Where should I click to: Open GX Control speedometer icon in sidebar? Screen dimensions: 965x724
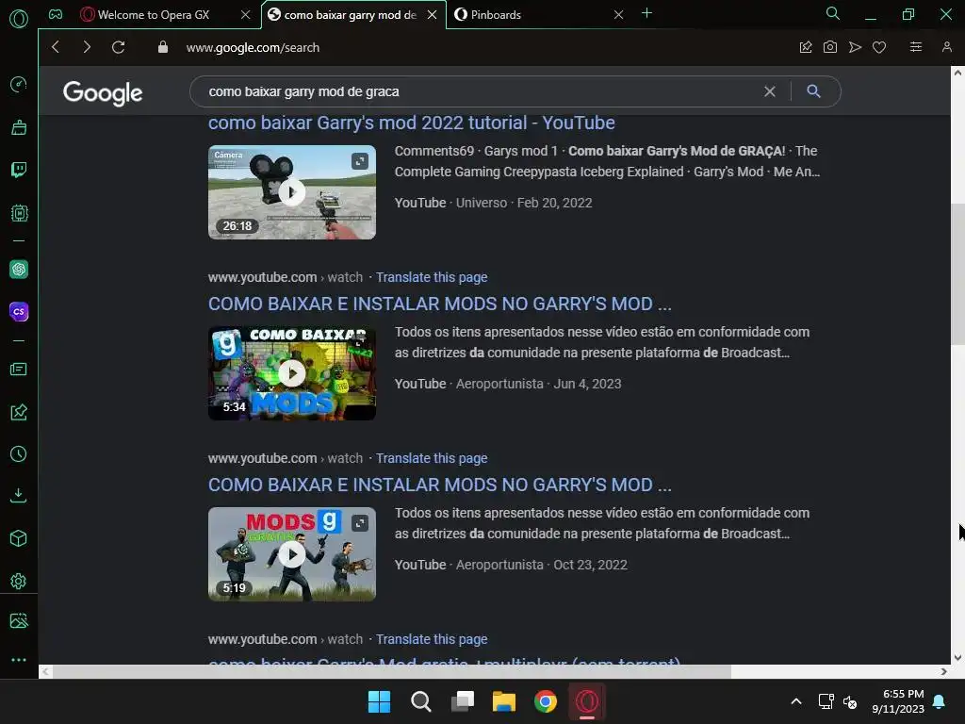pos(19,84)
